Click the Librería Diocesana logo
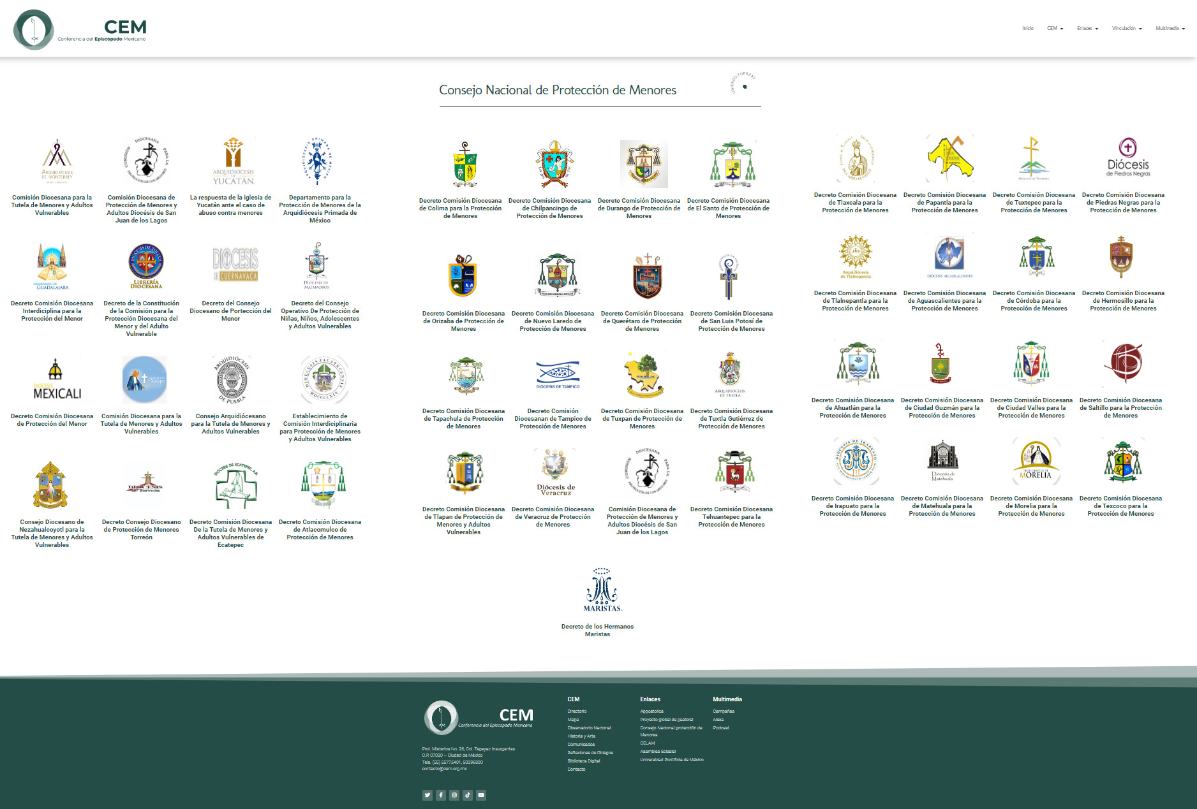 click(146, 266)
